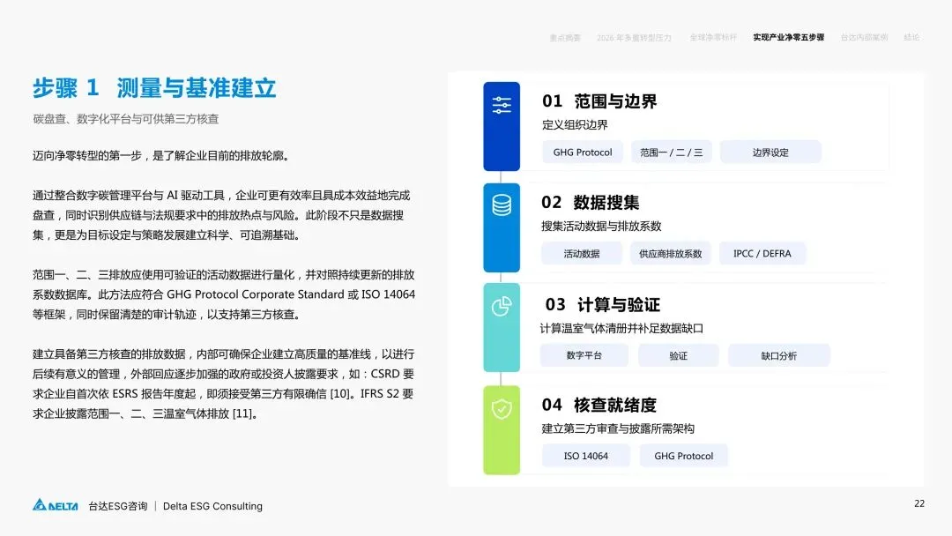Image resolution: width=952 pixels, height=536 pixels.
Task: Click the pie chart icon for 计算与验证
Action: coord(502,307)
